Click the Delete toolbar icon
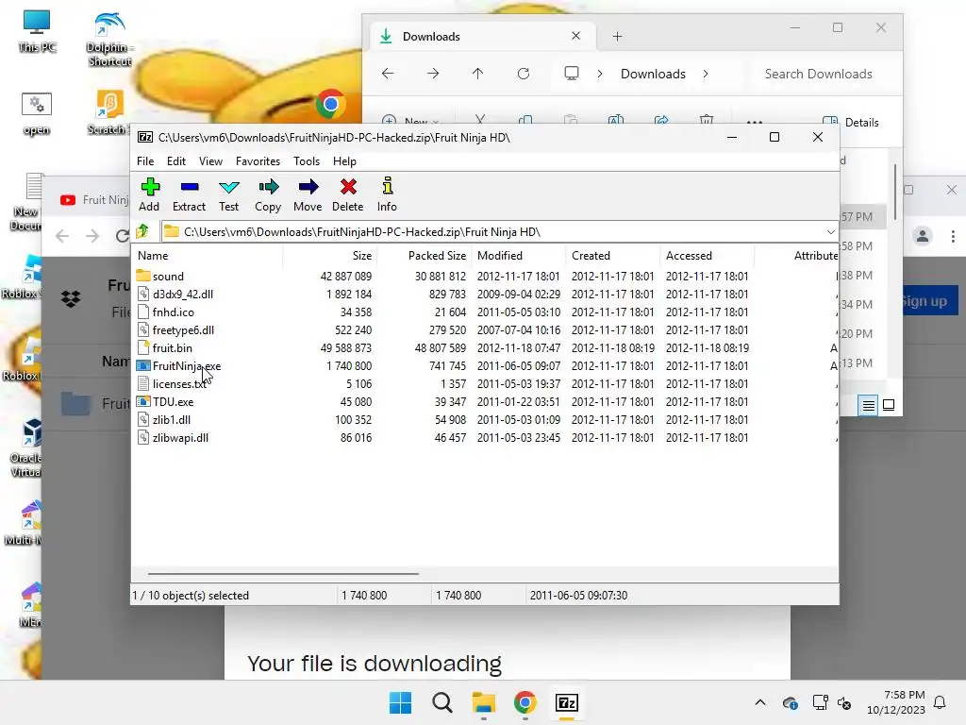This screenshot has width=966, height=725. [347, 194]
